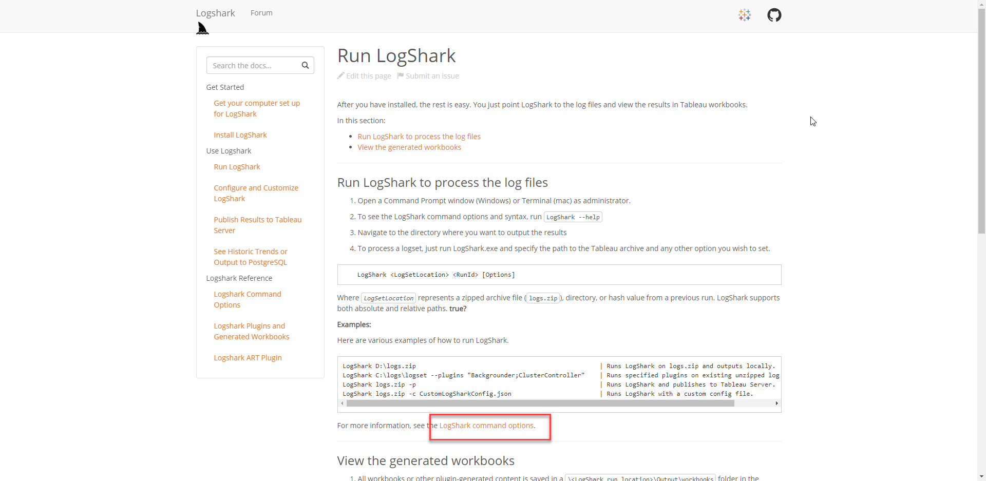Open Logshark ART Plugin page
The height and width of the screenshot is (481, 986).
click(x=248, y=358)
